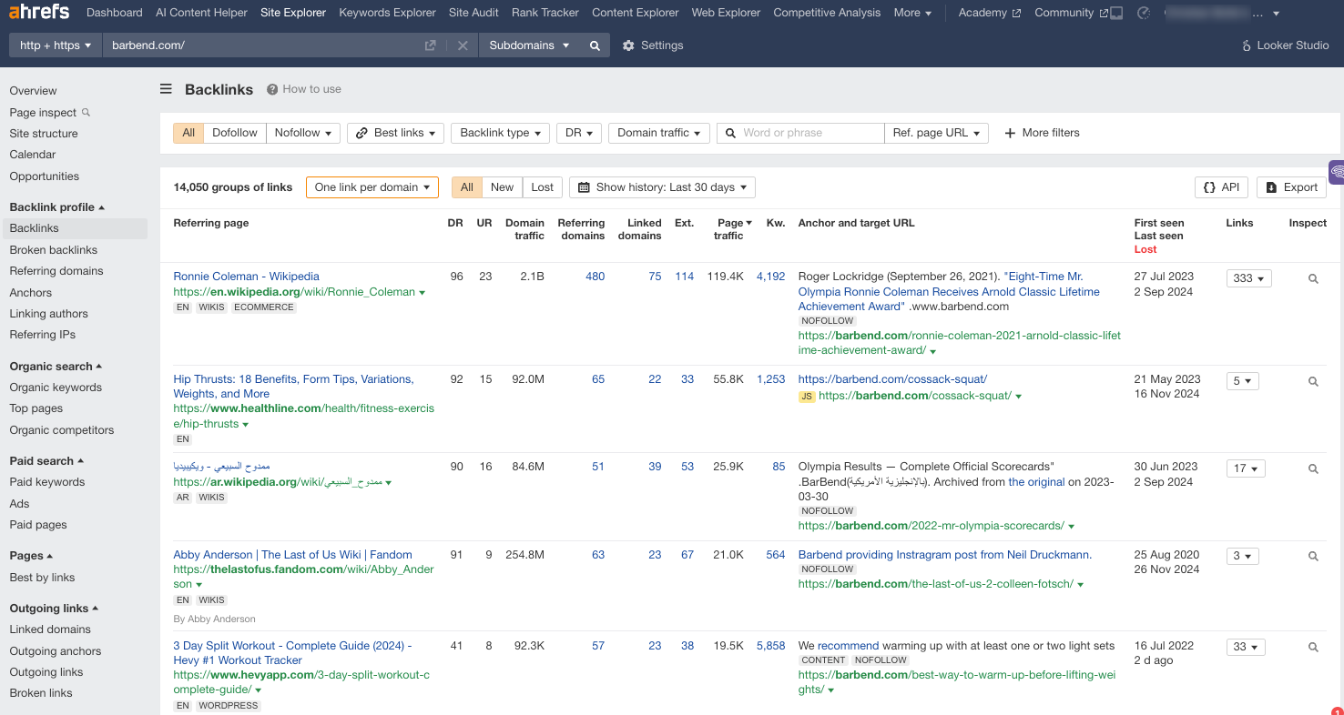1344x715 pixels.
Task: Open Referring domains in sidebar
Action: (x=56, y=271)
